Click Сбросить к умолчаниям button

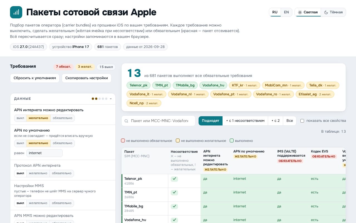click(35, 78)
